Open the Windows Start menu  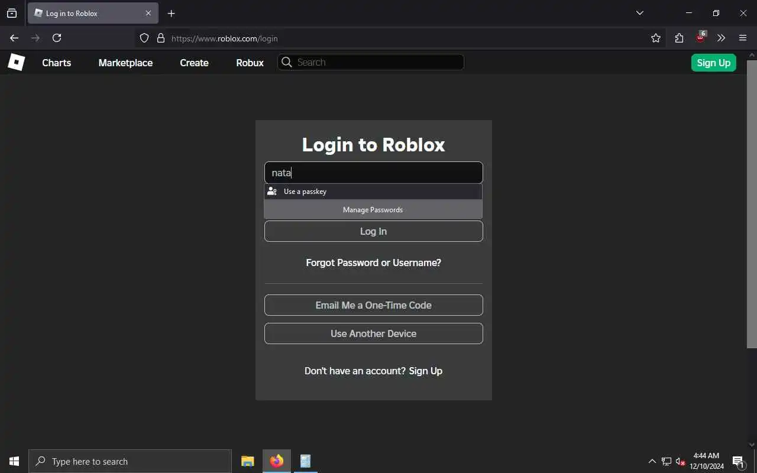pos(14,461)
